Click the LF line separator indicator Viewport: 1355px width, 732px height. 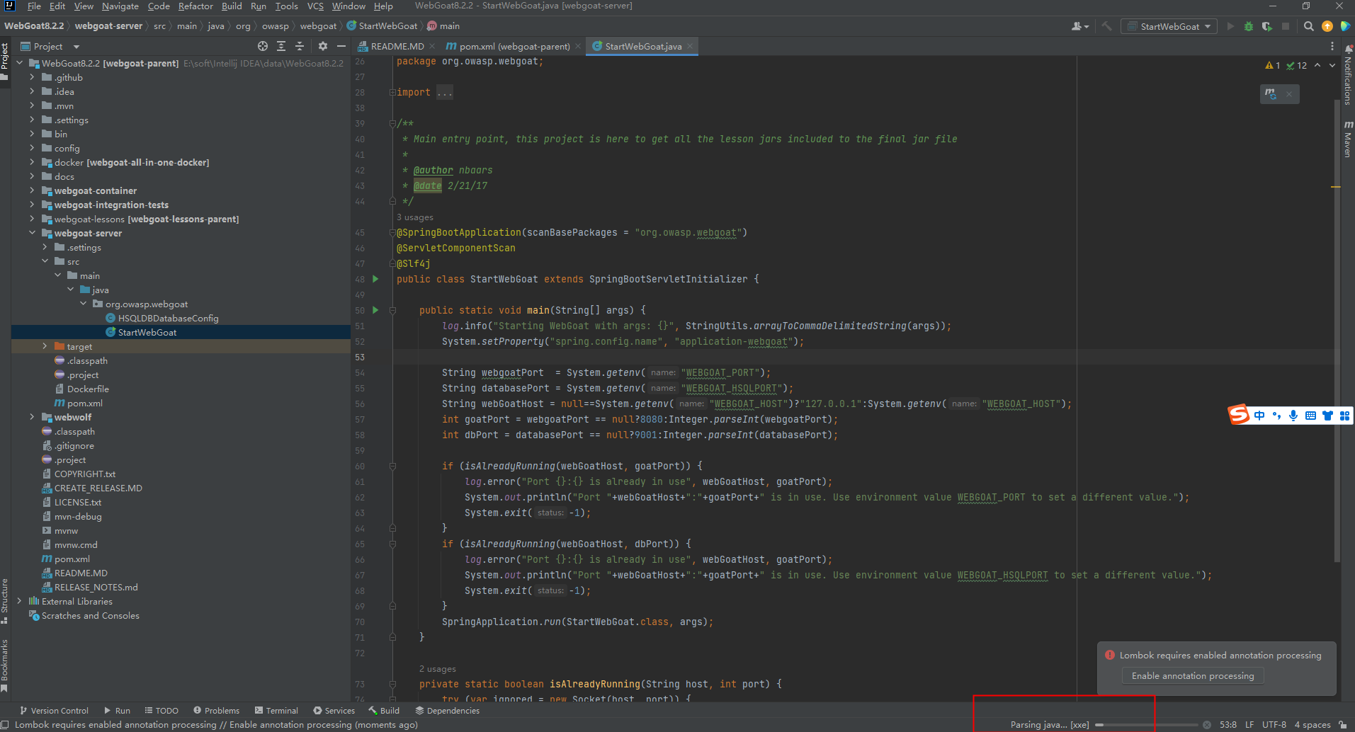1249,724
